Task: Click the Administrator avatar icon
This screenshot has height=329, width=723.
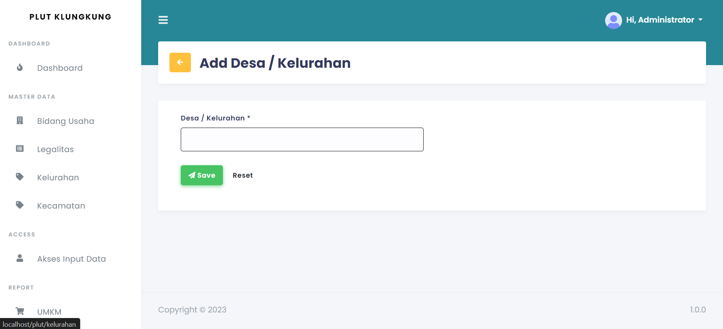Action: (x=613, y=20)
